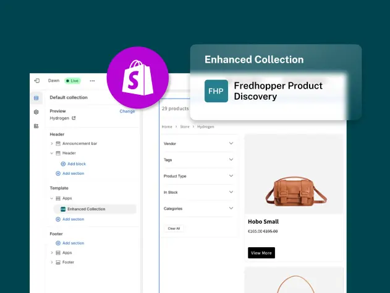The image size is (390, 293).
Task: Click the Fredhopper Product Discovery title
Action: pos(278,91)
